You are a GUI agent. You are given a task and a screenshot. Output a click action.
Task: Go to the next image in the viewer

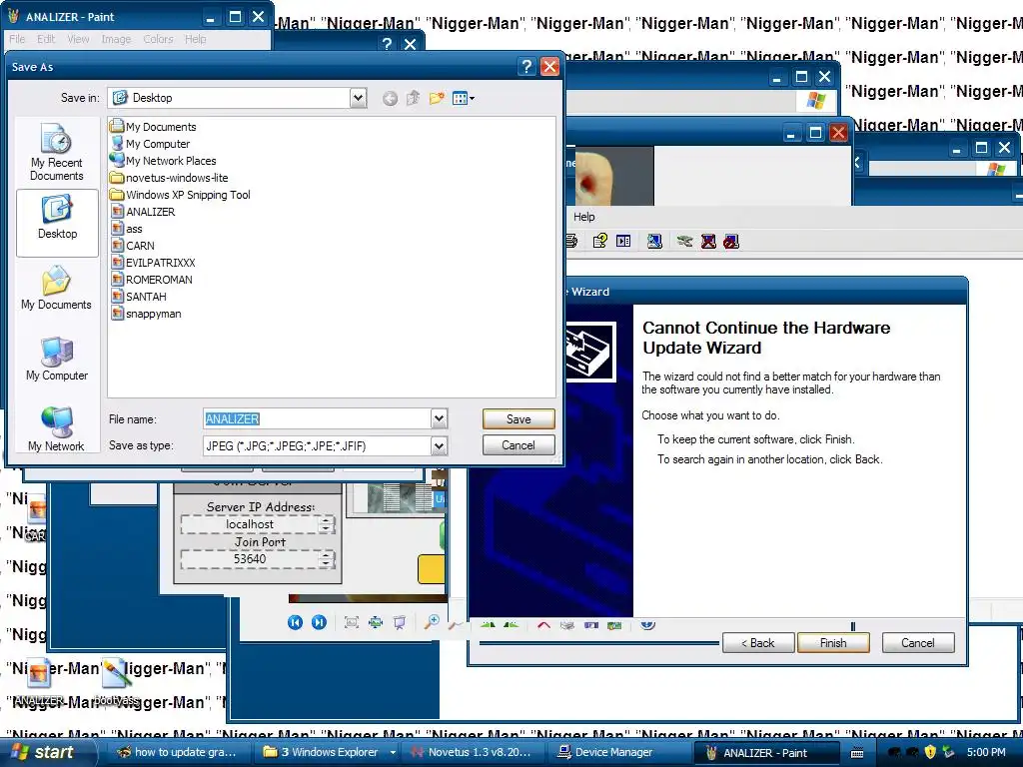[x=319, y=622]
